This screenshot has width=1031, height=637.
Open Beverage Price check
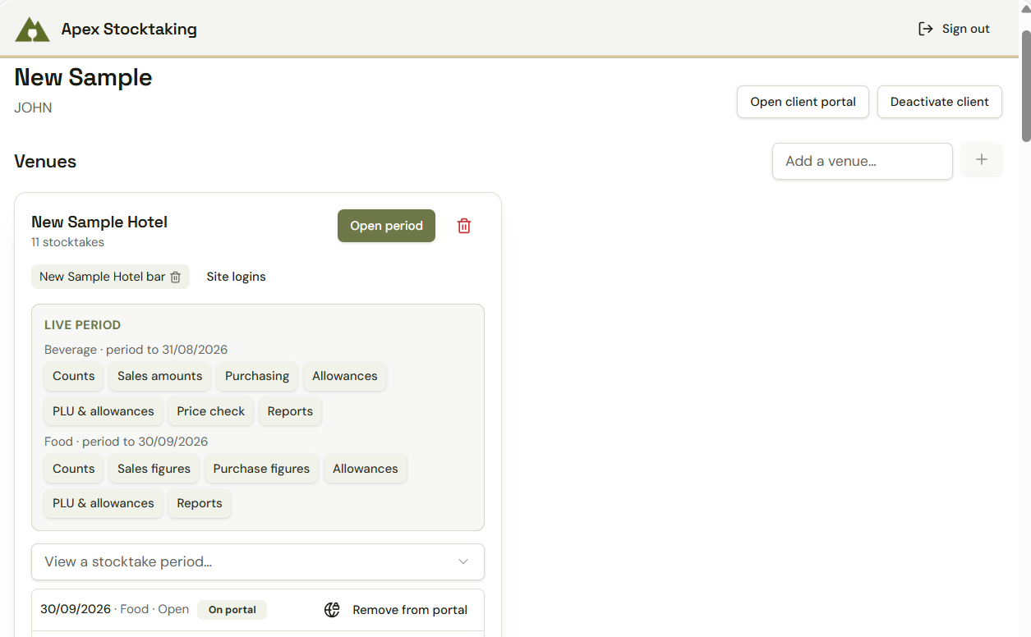pos(211,411)
